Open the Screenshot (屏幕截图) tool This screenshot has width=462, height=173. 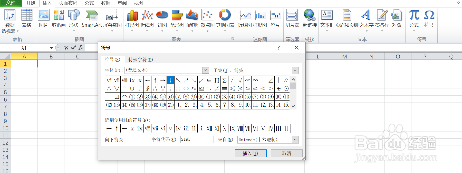click(x=112, y=21)
